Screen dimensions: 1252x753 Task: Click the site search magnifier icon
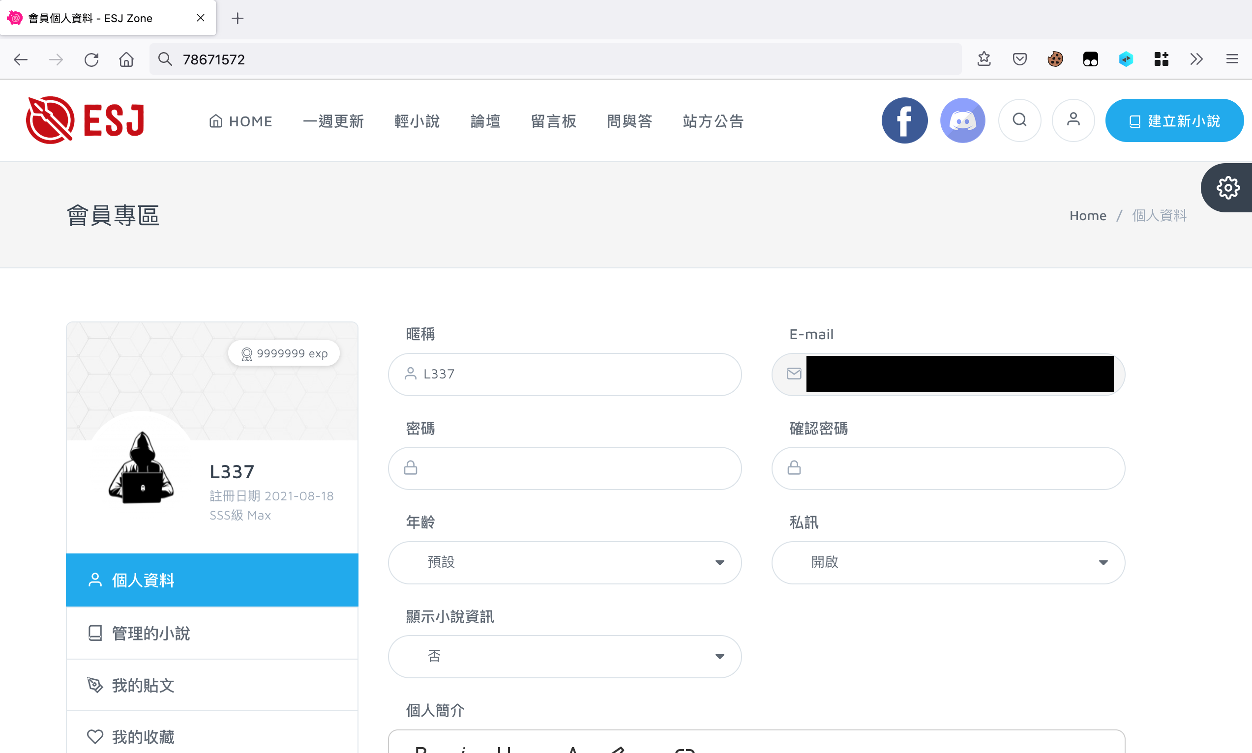(1019, 120)
